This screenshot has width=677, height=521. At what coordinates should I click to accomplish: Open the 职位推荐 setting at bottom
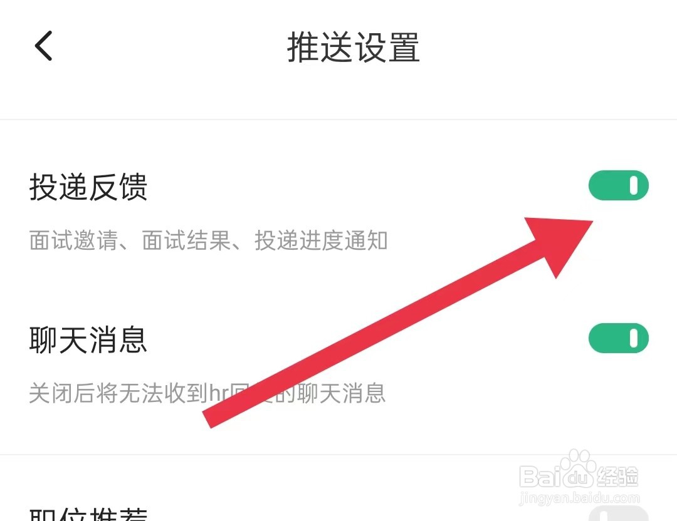coord(88,514)
